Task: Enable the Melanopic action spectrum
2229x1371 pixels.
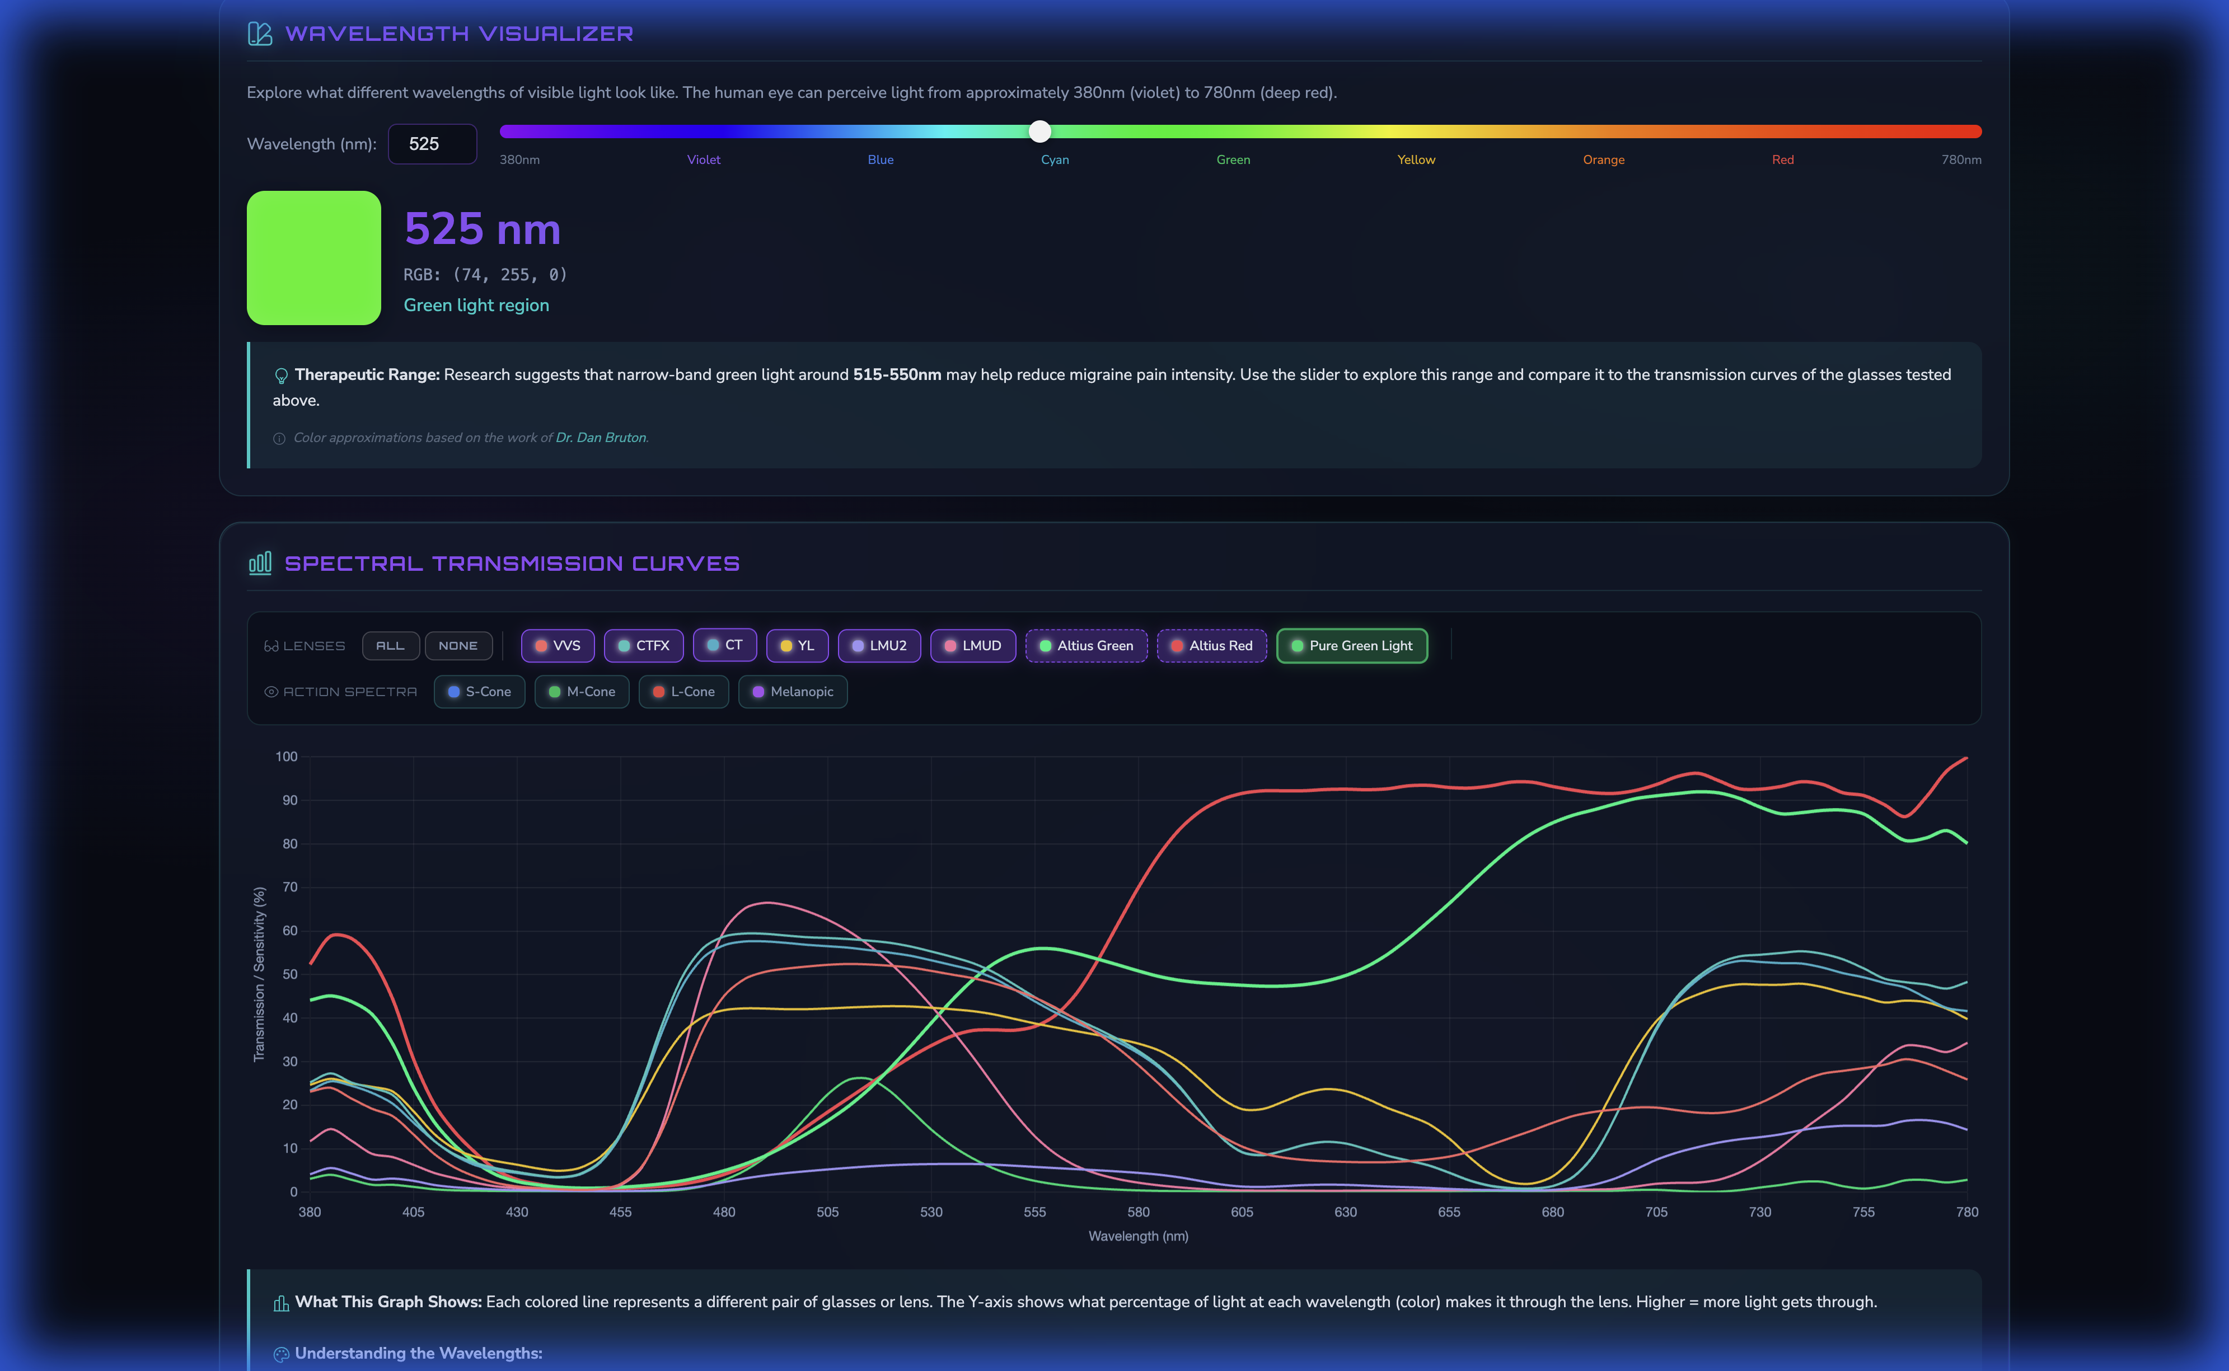Action: tap(794, 692)
